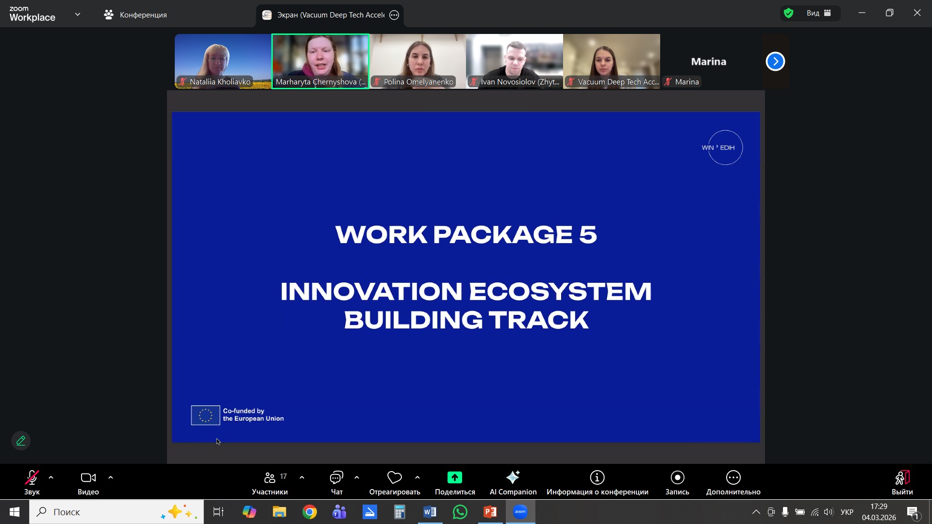
Task: Click the React heart icon
Action: point(394,478)
